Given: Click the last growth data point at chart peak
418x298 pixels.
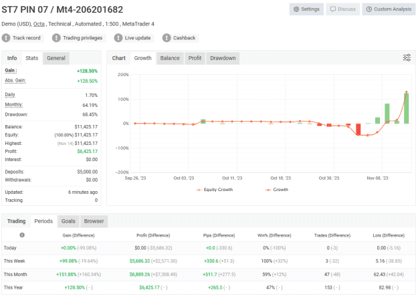Looking at the screenshot, I should (x=407, y=92).
